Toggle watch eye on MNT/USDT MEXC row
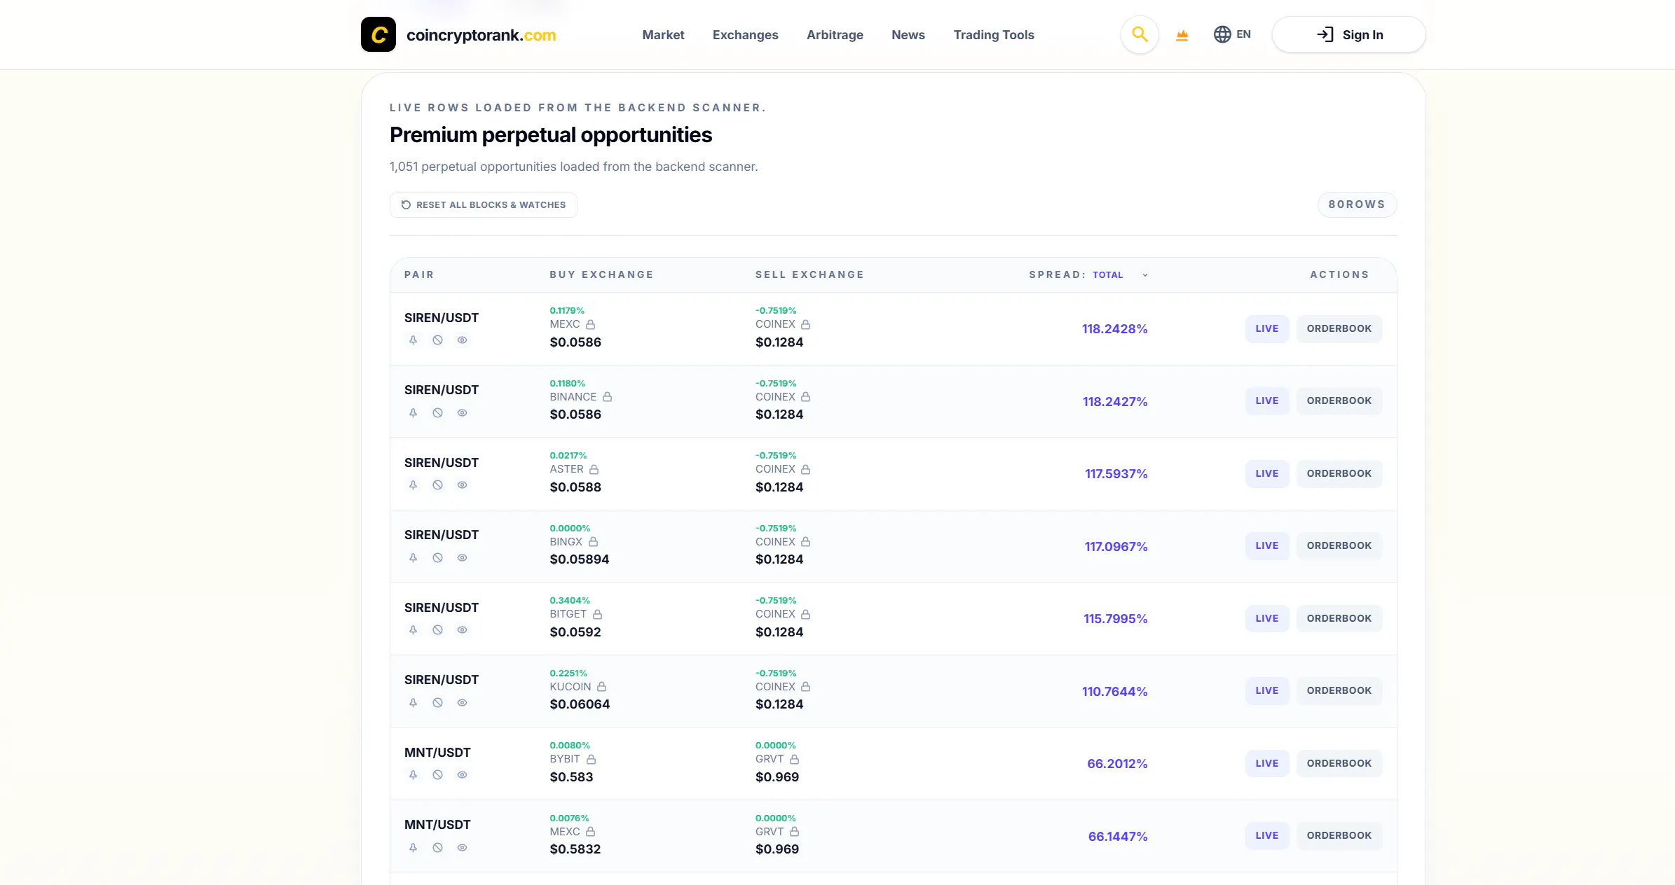Image resolution: width=1675 pixels, height=885 pixels. point(462,848)
